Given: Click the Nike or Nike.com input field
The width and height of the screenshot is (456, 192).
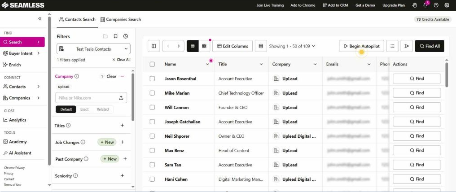Looking at the screenshot, I should (91, 98).
